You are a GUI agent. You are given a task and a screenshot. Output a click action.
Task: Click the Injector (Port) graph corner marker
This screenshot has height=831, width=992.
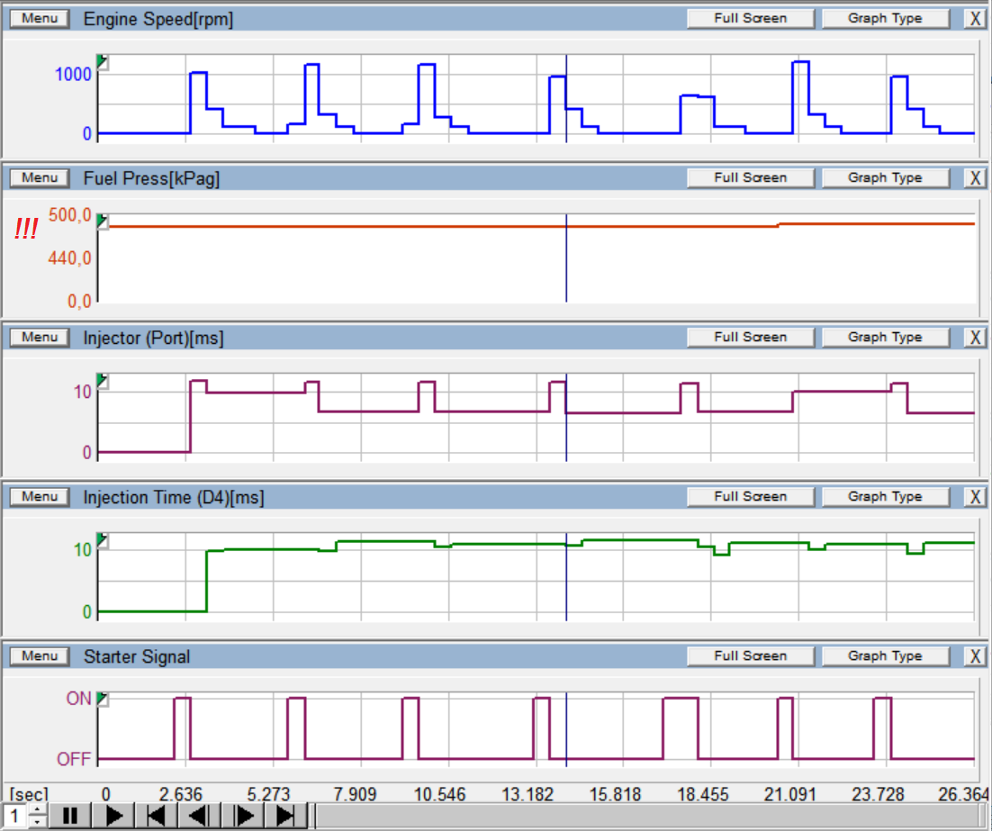(x=103, y=381)
